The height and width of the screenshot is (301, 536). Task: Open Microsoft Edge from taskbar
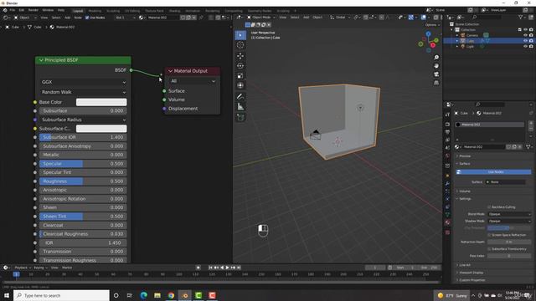(143, 295)
